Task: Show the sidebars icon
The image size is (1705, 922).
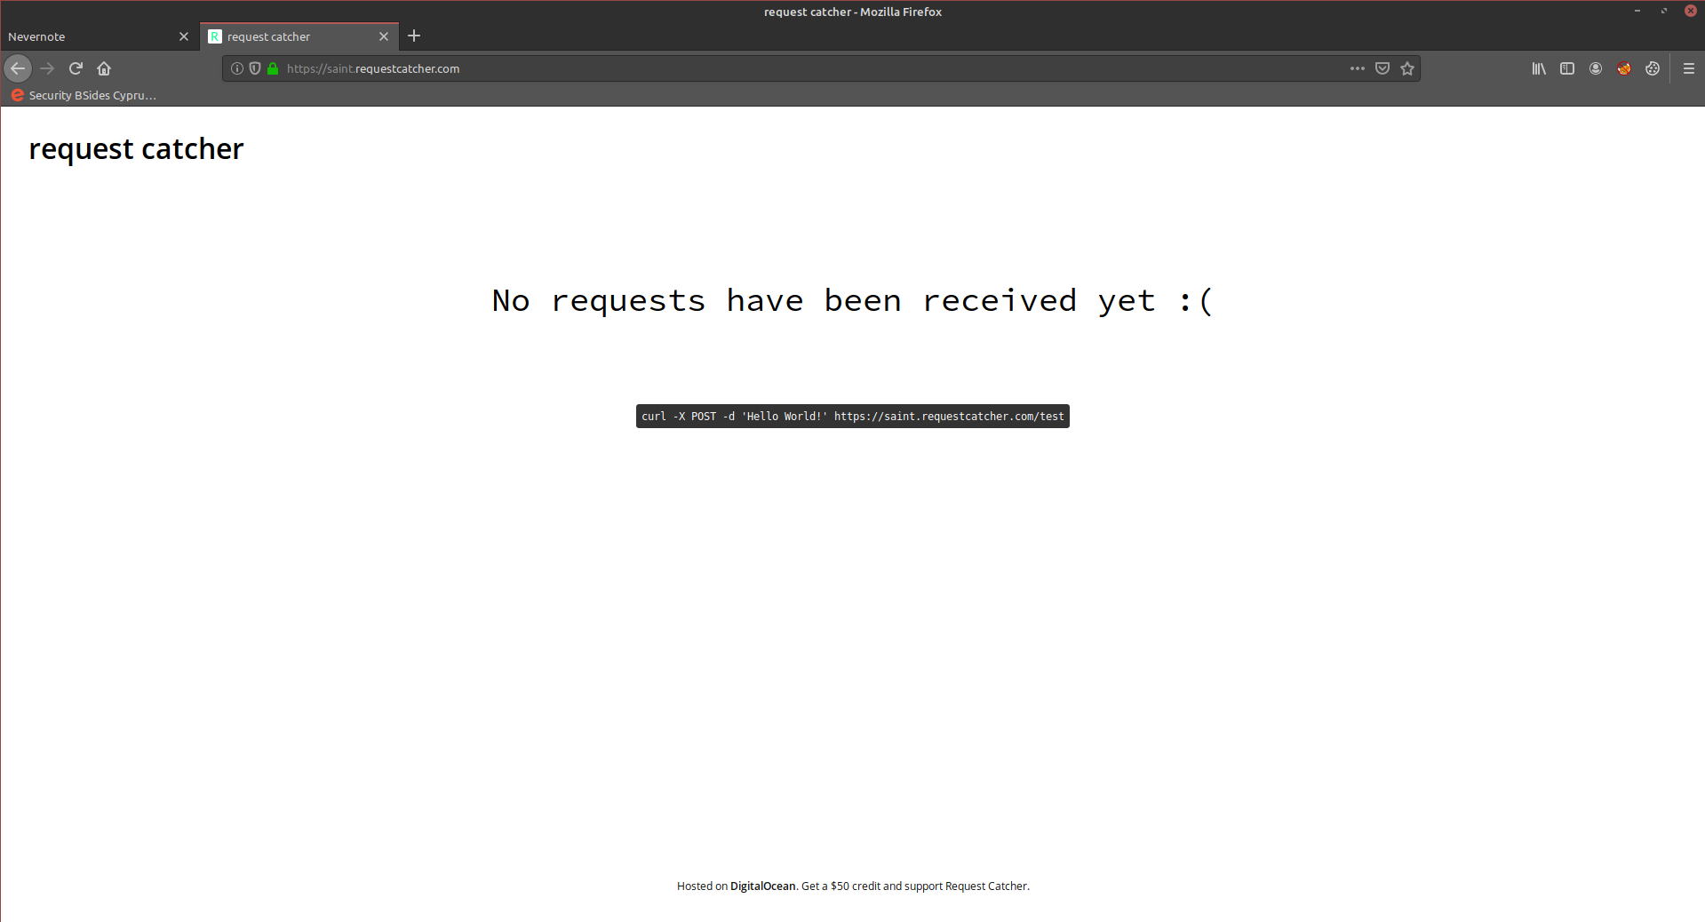Action: pos(1567,68)
